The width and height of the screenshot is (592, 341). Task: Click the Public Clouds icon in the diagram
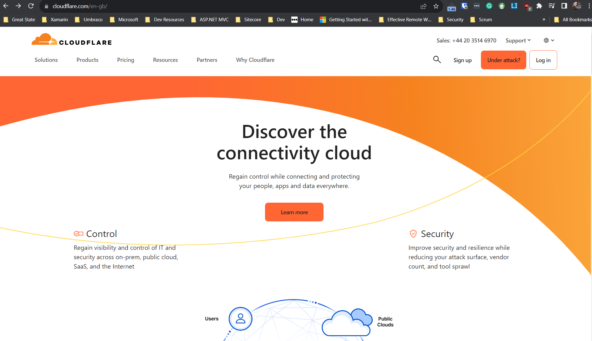point(347,322)
